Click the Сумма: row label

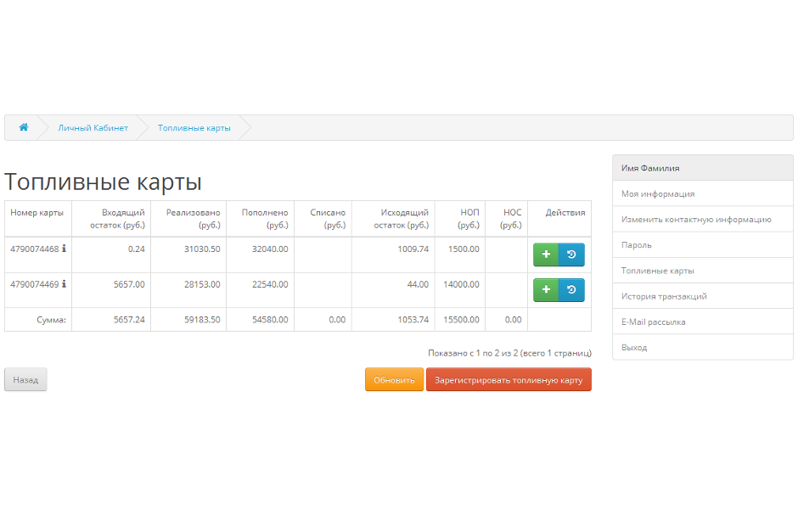pyautogui.click(x=51, y=319)
